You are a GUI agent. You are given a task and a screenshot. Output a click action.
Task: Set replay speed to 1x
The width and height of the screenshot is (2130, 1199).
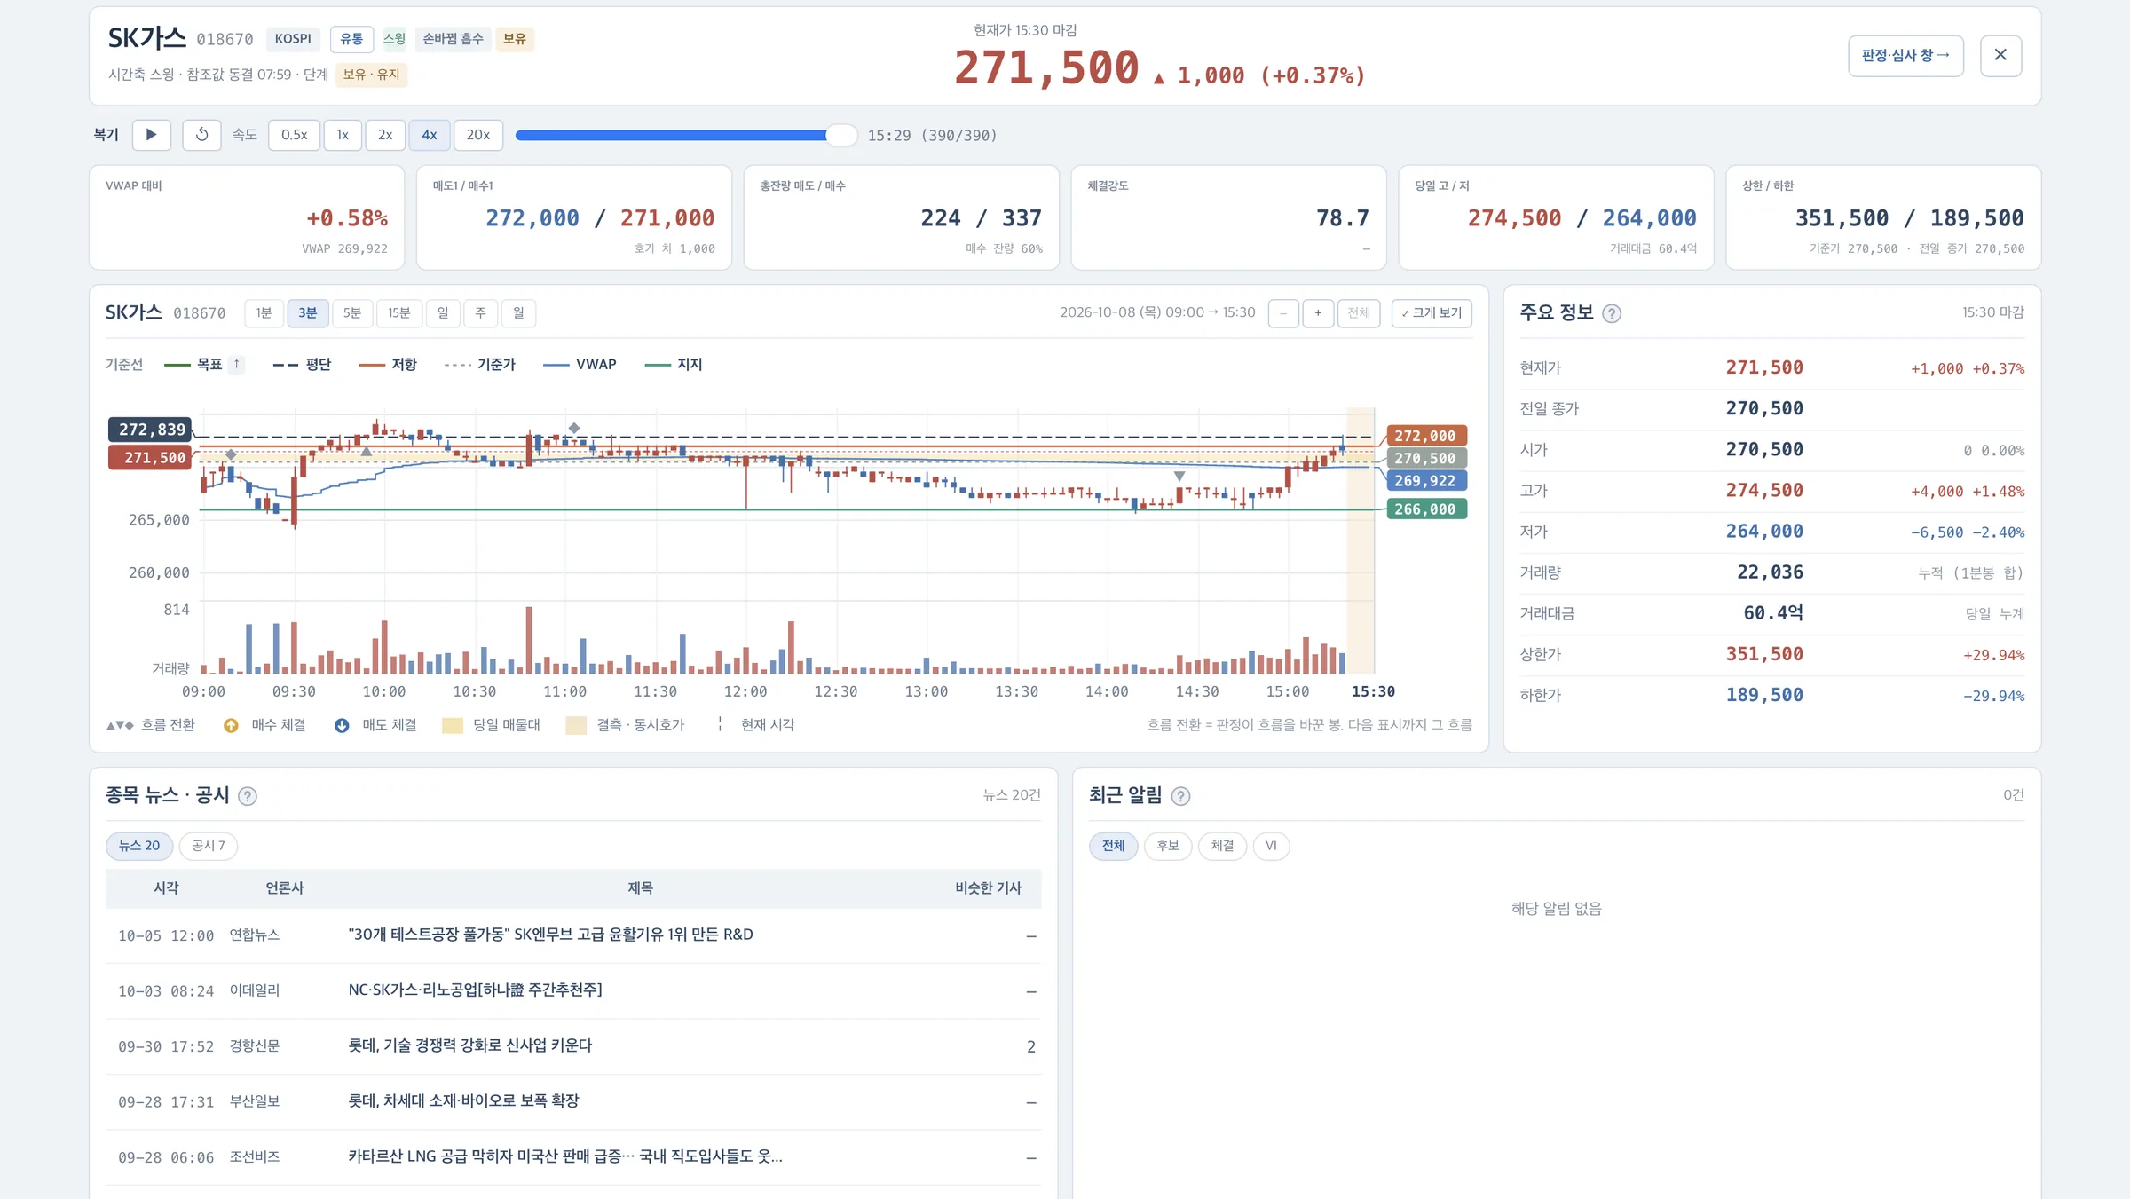343,135
